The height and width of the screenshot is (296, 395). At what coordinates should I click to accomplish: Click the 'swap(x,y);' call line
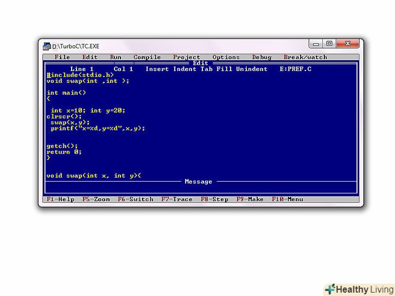tap(70, 123)
